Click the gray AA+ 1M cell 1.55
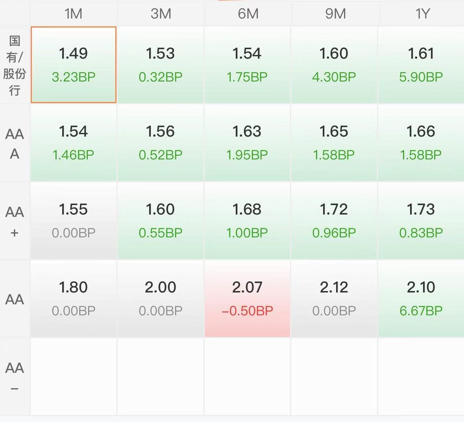Screen dimensions: 464x422 point(73,221)
